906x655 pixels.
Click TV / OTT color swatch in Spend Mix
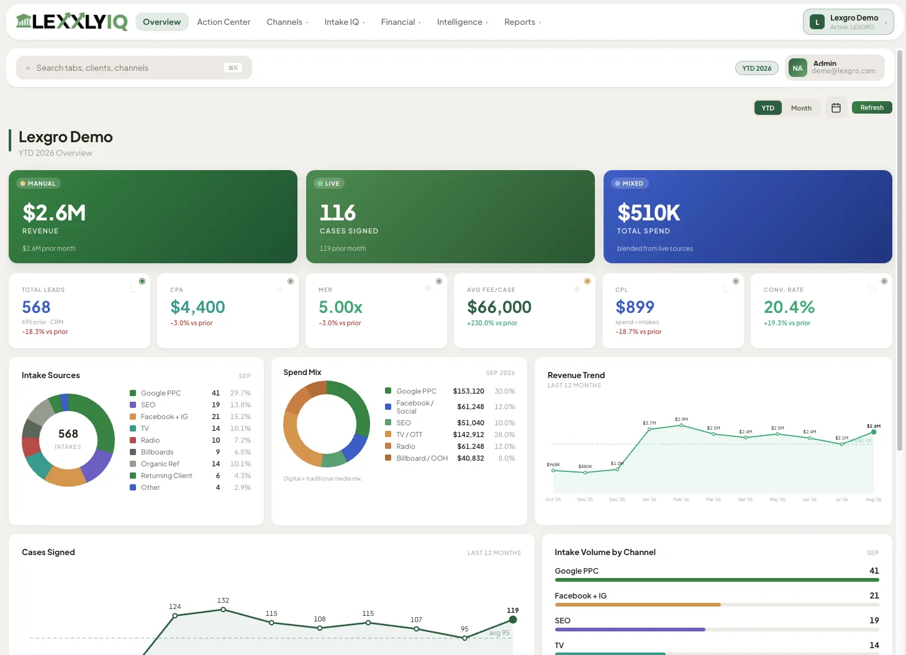(388, 435)
